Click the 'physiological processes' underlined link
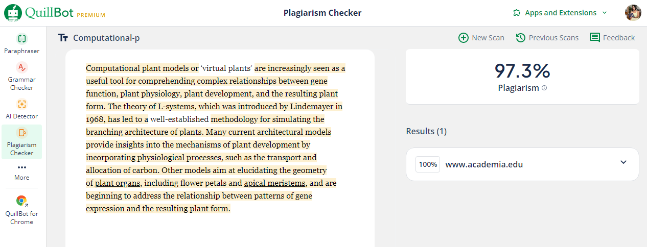Screen dimensions: 647x247 179,158
